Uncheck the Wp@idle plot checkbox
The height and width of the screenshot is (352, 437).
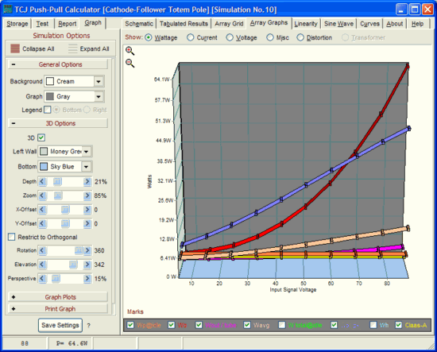(130, 325)
